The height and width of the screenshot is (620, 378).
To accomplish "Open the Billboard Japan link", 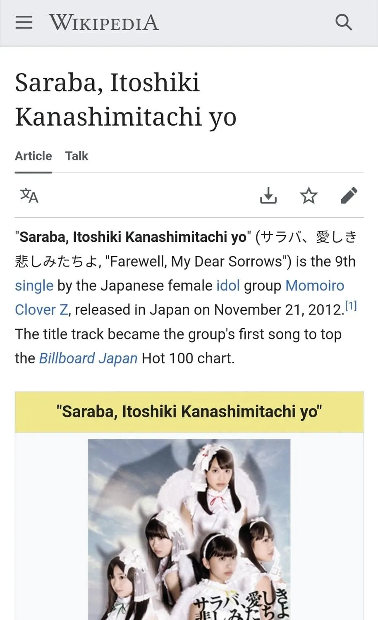I will point(88,358).
